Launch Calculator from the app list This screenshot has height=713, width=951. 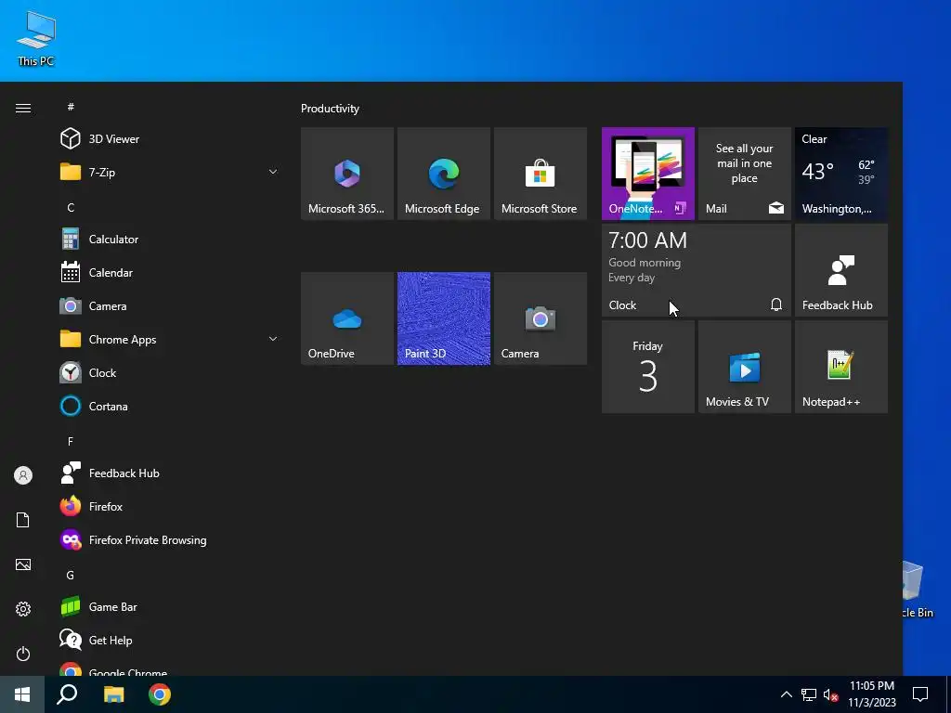[169, 239]
